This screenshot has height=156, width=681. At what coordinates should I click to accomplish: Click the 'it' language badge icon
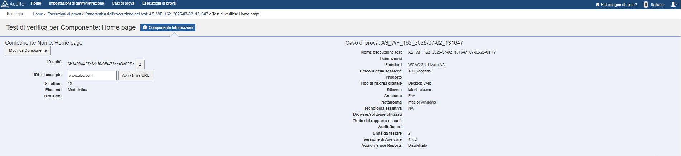click(x=646, y=5)
